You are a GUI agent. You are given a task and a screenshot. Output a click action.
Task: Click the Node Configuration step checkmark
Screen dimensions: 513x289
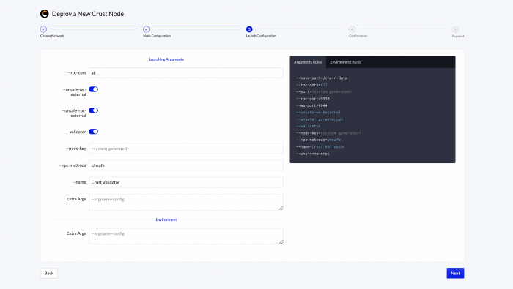click(x=147, y=29)
